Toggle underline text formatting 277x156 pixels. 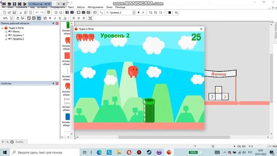coord(60,18)
